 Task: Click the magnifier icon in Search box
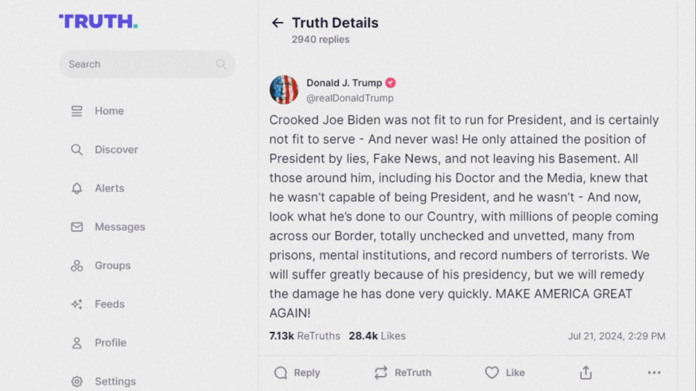pos(221,64)
